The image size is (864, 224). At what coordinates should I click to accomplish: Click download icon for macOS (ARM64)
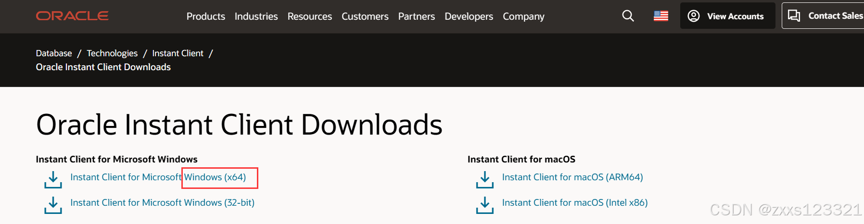(485, 180)
